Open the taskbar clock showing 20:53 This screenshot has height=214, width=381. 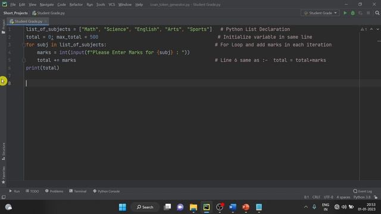[367, 207]
